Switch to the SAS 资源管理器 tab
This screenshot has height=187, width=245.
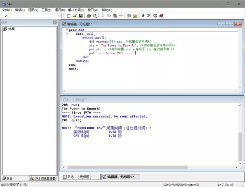click(x=43, y=179)
